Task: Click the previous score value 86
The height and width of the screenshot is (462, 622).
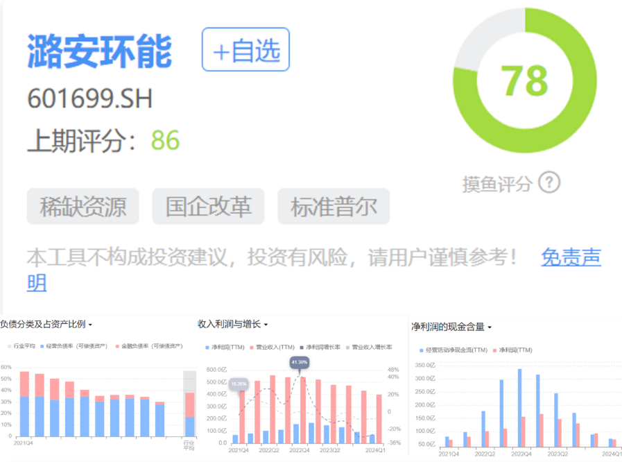Action: tap(166, 141)
